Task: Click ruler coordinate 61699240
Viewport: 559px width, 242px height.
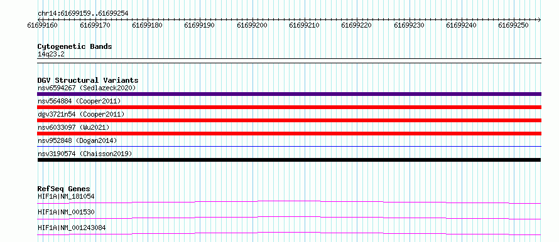Action: tap(462, 25)
